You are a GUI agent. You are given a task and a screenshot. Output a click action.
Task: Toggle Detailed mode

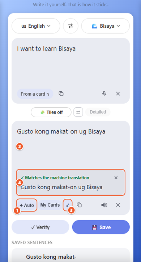click(98, 112)
